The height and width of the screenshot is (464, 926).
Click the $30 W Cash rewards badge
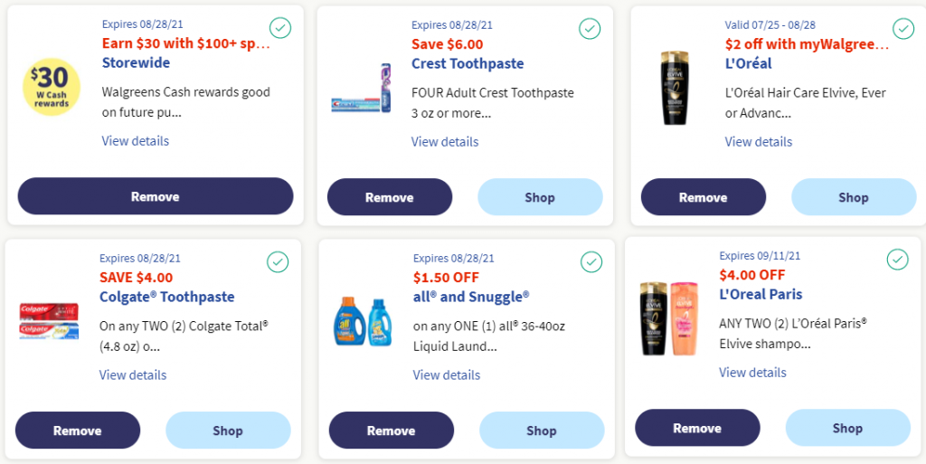click(x=52, y=87)
